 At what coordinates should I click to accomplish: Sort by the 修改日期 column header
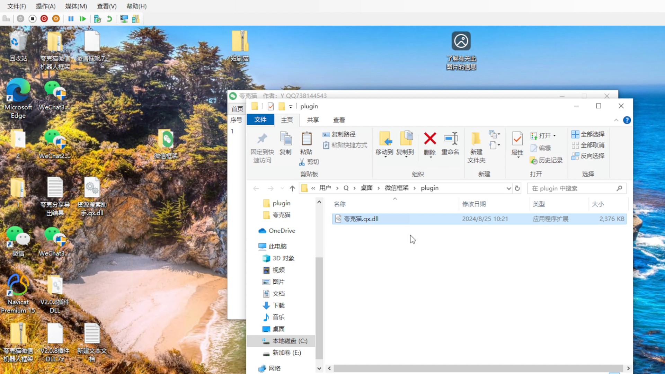tap(494, 204)
